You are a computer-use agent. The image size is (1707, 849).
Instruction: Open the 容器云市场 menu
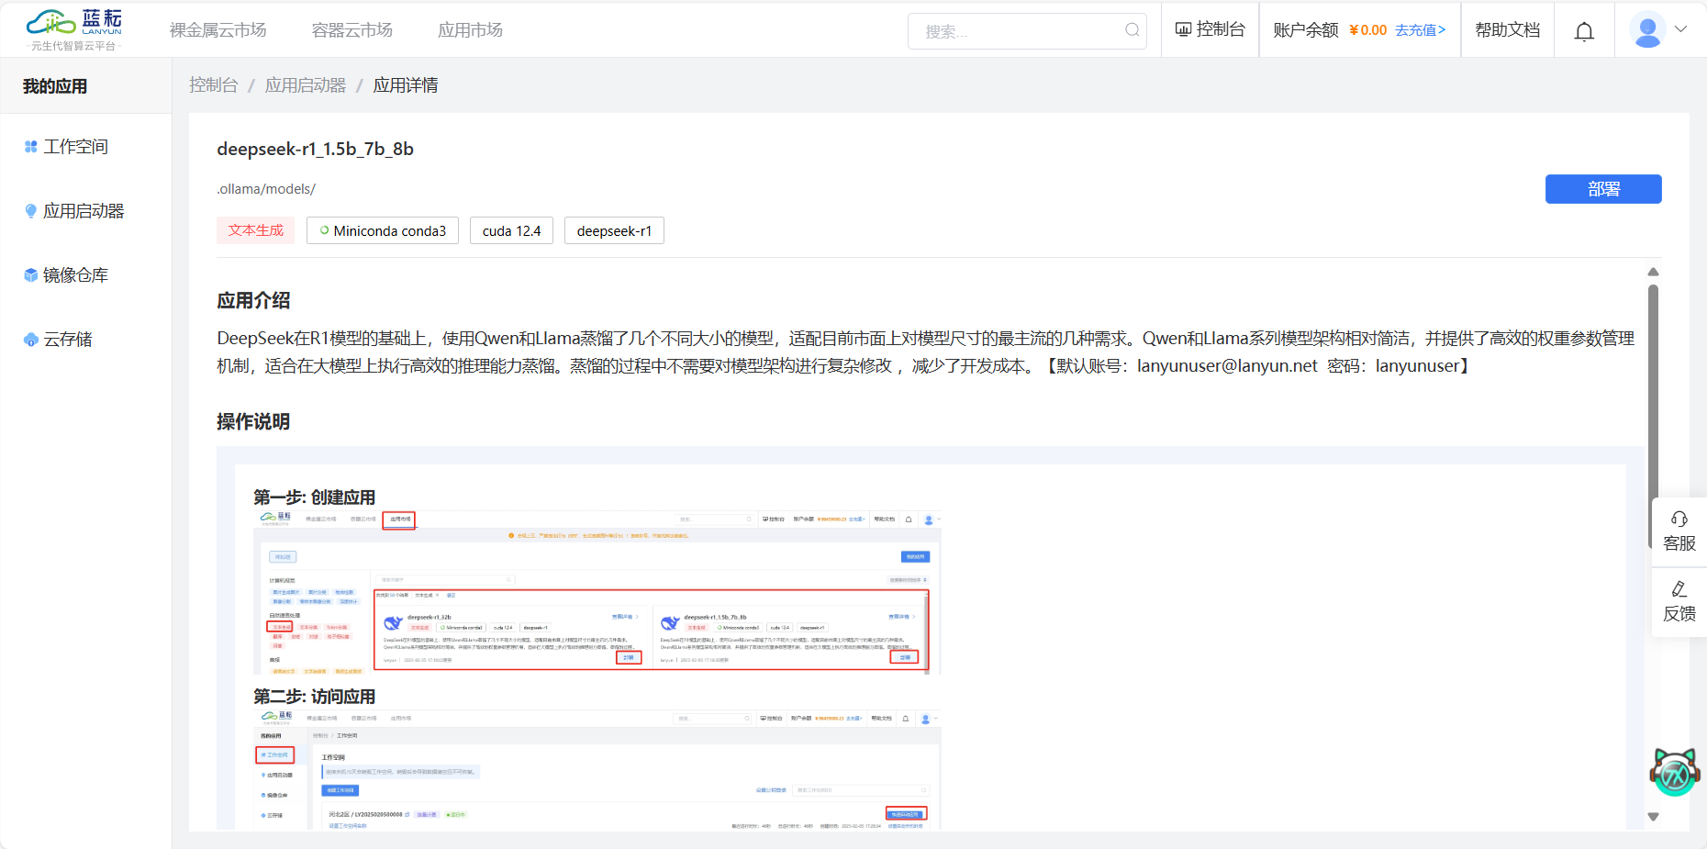(351, 30)
